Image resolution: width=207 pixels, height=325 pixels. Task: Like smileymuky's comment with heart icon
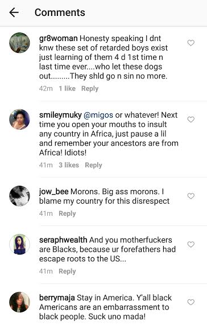[191, 120]
